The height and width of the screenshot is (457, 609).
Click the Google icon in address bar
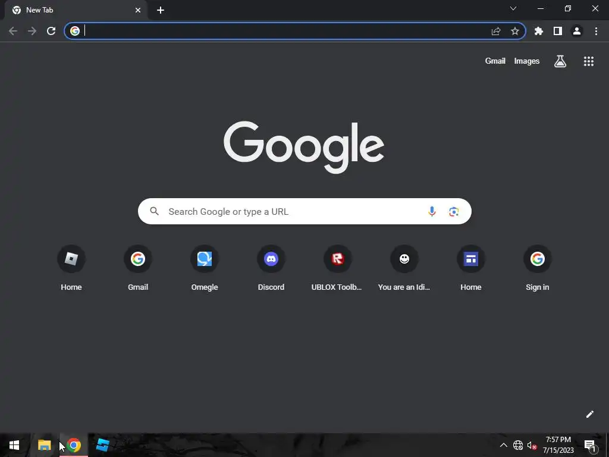75,31
